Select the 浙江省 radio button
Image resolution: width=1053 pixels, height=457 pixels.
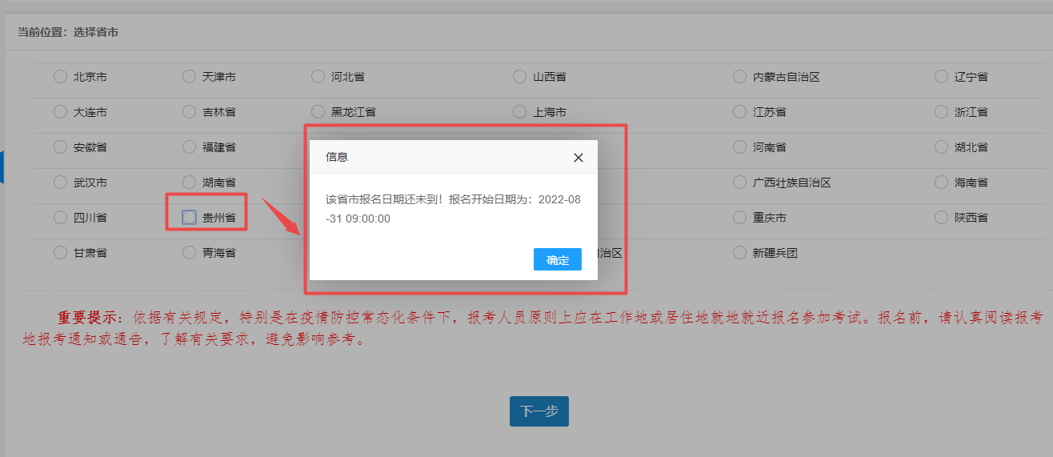941,112
